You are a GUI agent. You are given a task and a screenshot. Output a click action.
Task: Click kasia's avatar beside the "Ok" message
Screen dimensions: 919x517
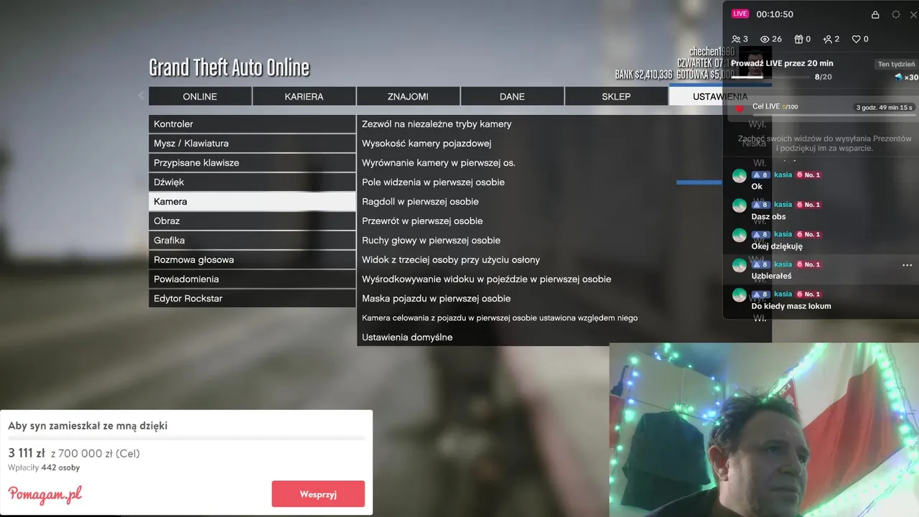click(740, 176)
